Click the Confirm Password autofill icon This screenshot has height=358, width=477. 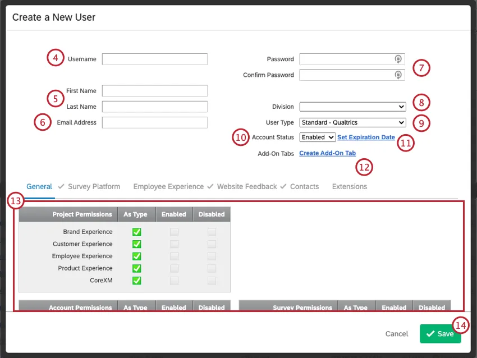tap(398, 75)
